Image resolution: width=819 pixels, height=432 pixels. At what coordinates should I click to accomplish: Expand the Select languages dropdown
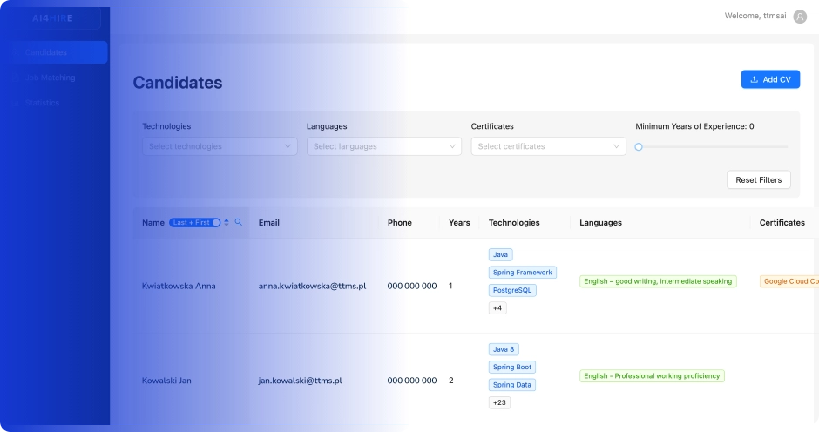(x=383, y=146)
